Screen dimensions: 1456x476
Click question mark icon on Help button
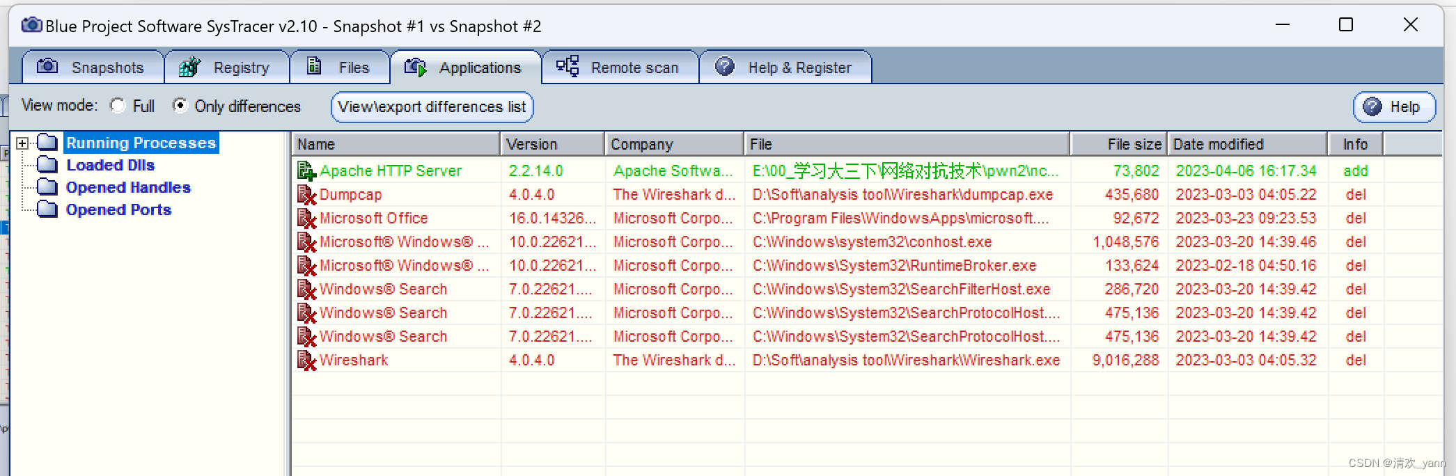pos(1372,106)
